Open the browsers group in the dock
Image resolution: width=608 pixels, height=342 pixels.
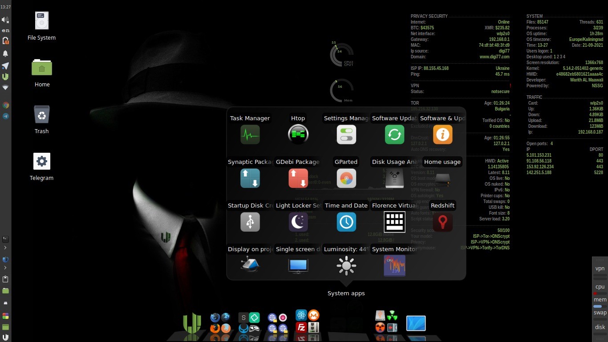[220, 323]
